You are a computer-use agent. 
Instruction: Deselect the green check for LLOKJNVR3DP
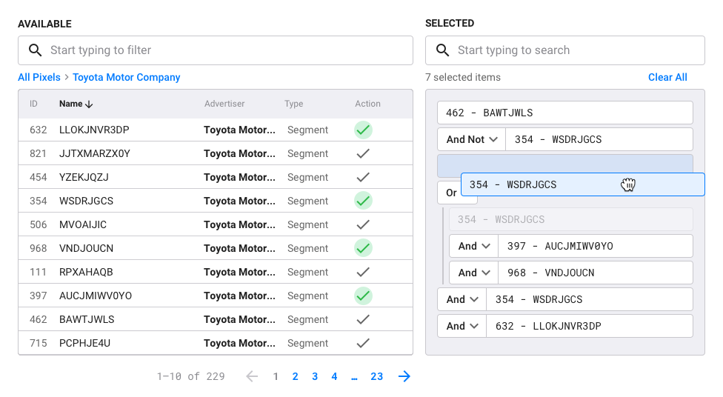coord(363,130)
